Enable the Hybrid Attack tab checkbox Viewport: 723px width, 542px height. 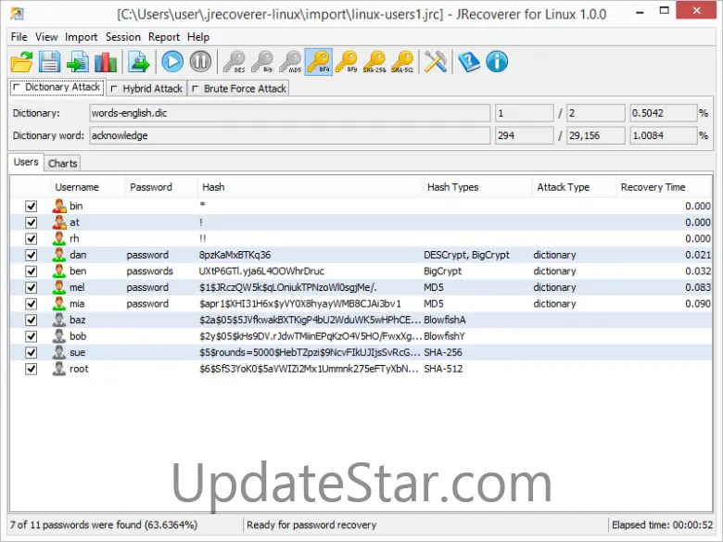point(114,89)
